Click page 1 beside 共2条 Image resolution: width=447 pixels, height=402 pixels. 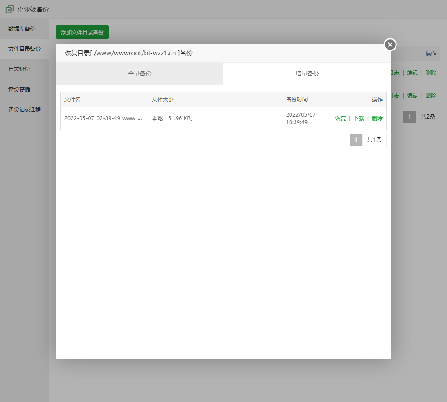pyautogui.click(x=409, y=117)
